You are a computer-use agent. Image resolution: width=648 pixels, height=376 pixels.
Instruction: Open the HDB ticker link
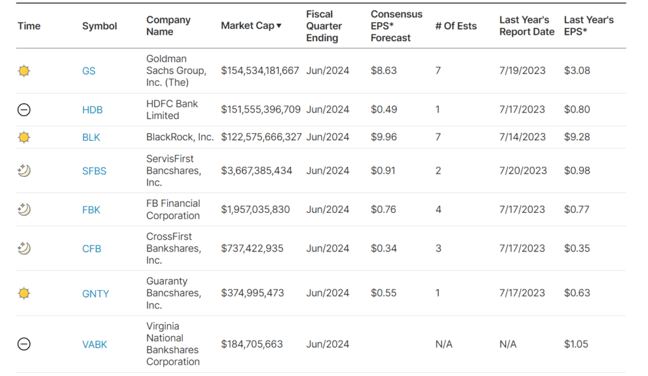click(92, 110)
